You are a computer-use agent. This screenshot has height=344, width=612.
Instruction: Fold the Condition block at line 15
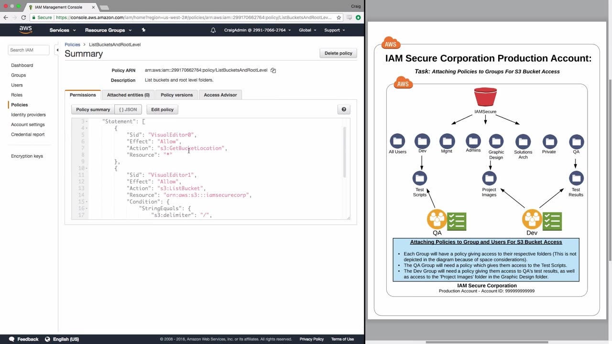click(87, 202)
